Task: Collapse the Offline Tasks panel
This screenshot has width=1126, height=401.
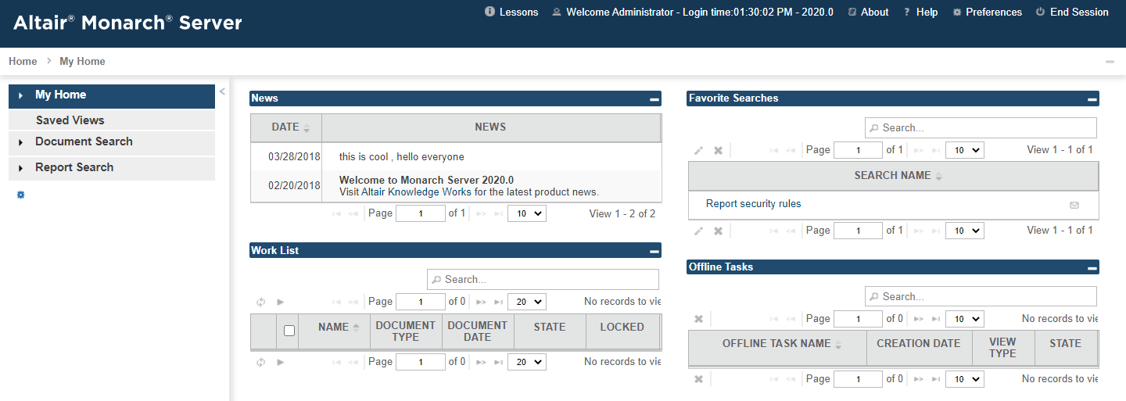Action: point(1092,268)
